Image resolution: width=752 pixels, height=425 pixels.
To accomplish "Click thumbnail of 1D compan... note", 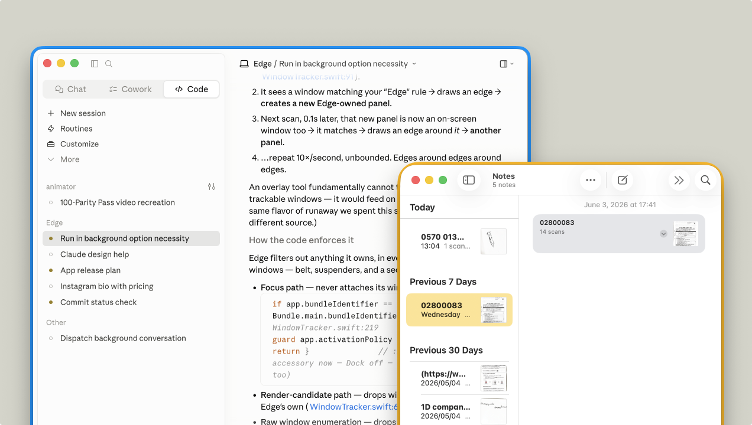I will point(494,411).
